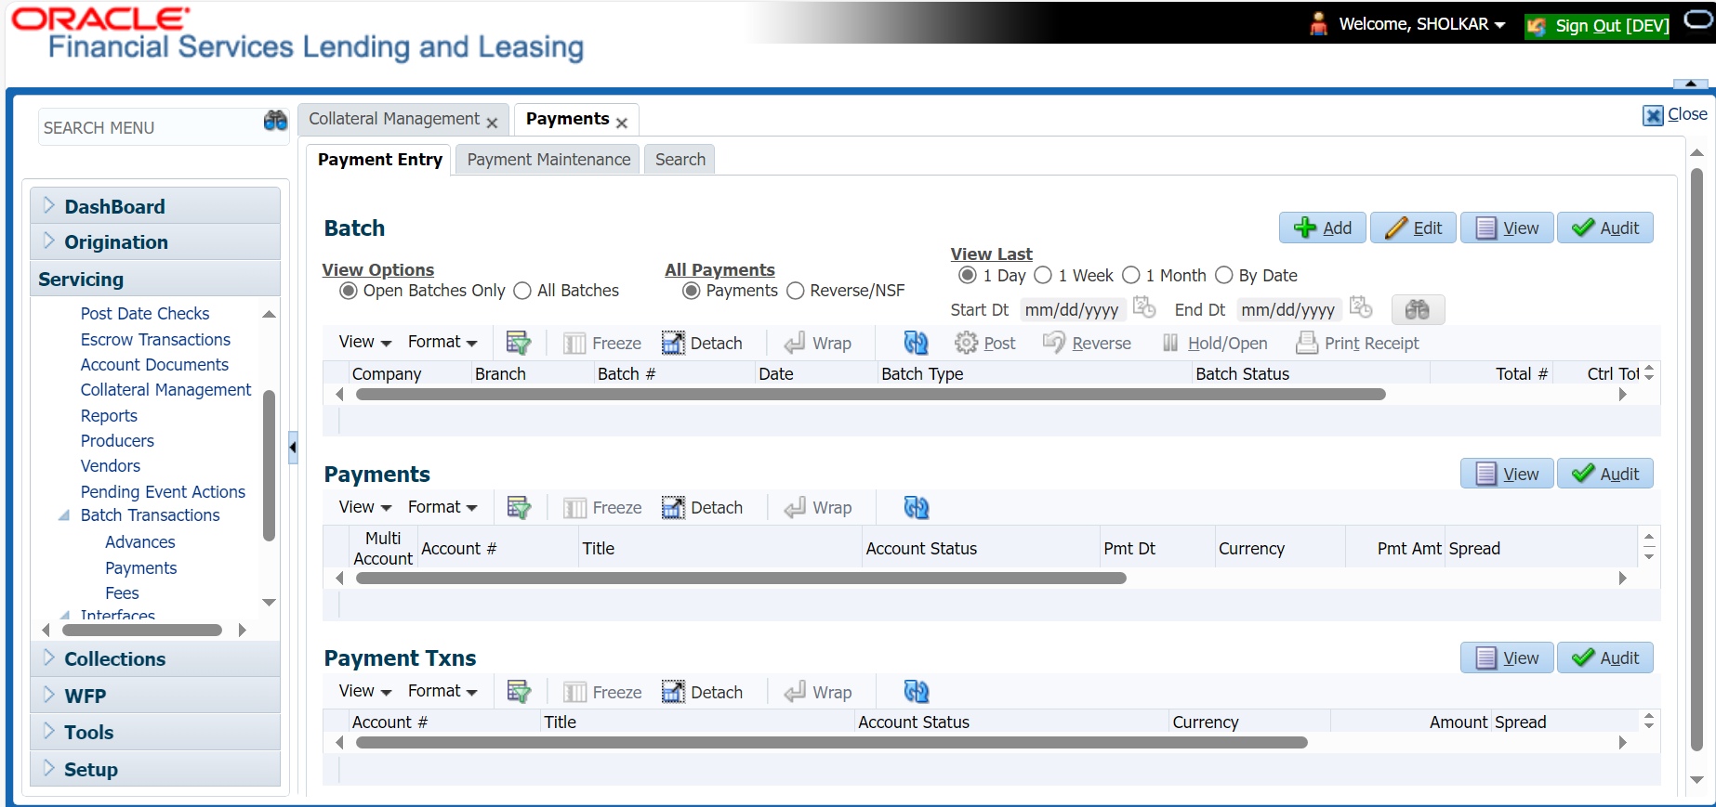The image size is (1716, 807).
Task: Click the Payment Txns refresh icon
Action: click(x=916, y=692)
